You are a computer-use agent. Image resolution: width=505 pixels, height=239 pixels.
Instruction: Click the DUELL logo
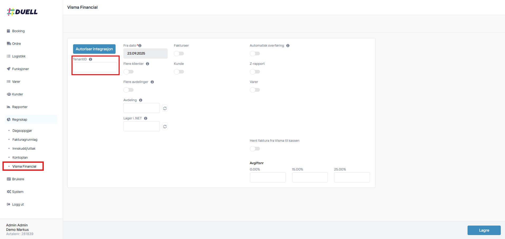tap(22, 12)
